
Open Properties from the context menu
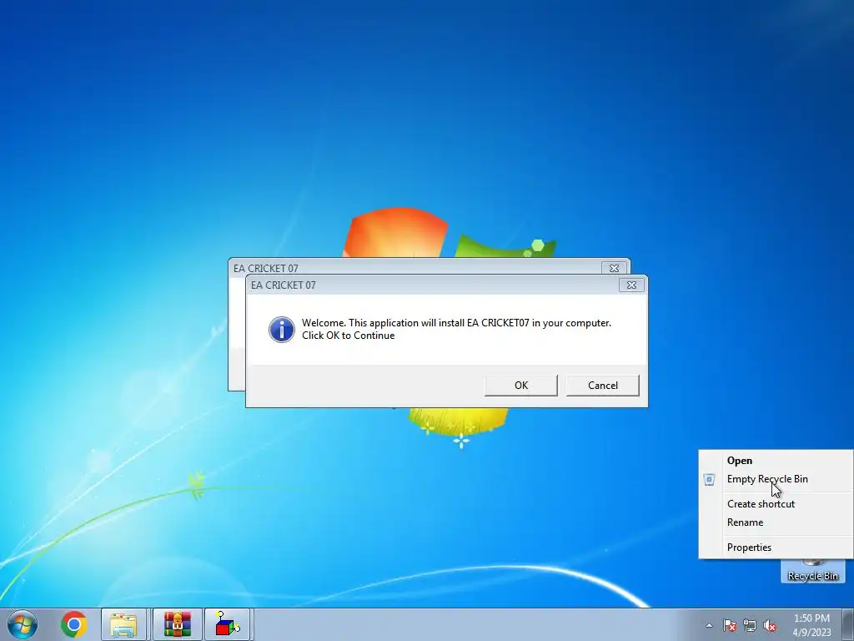coord(749,548)
